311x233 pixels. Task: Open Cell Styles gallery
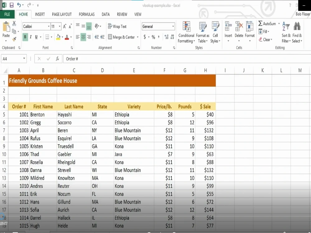point(216,32)
